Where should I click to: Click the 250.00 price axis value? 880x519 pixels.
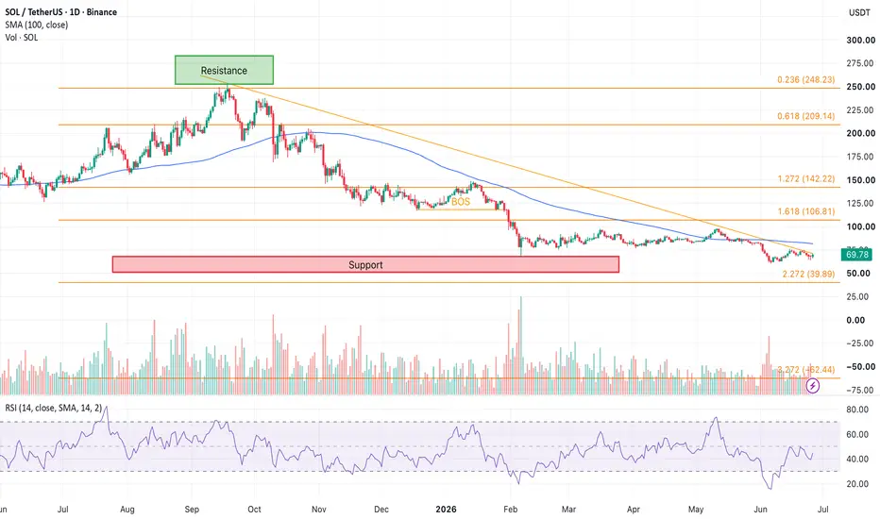click(x=860, y=87)
